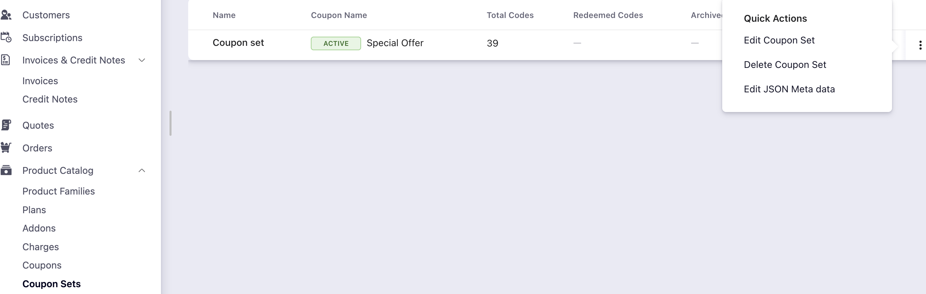Open Edit JSON Meta data action
The width and height of the screenshot is (926, 294).
(x=789, y=89)
